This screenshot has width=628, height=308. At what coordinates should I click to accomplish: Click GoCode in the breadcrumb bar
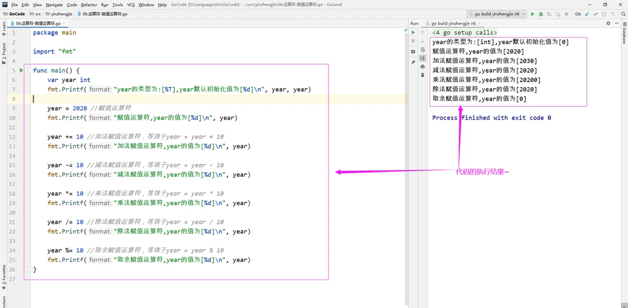pyautogui.click(x=14, y=14)
